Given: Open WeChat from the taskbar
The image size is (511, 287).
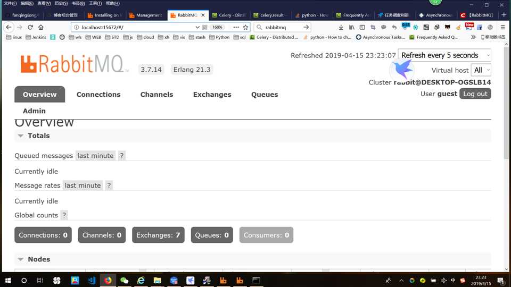Looking at the screenshot, I should [124, 280].
